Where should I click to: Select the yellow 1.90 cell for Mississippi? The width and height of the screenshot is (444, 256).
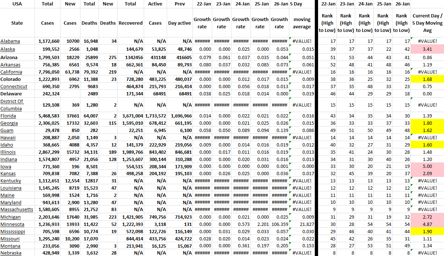point(427,231)
